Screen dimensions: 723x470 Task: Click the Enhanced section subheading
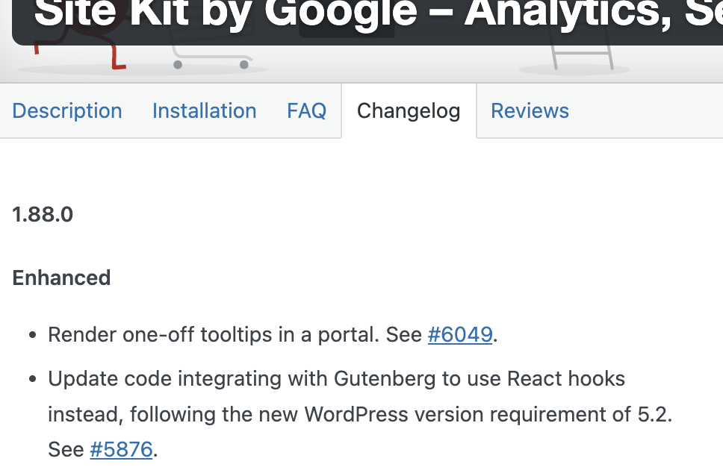[61, 278]
